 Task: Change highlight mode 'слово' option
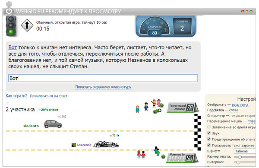tap(234, 110)
